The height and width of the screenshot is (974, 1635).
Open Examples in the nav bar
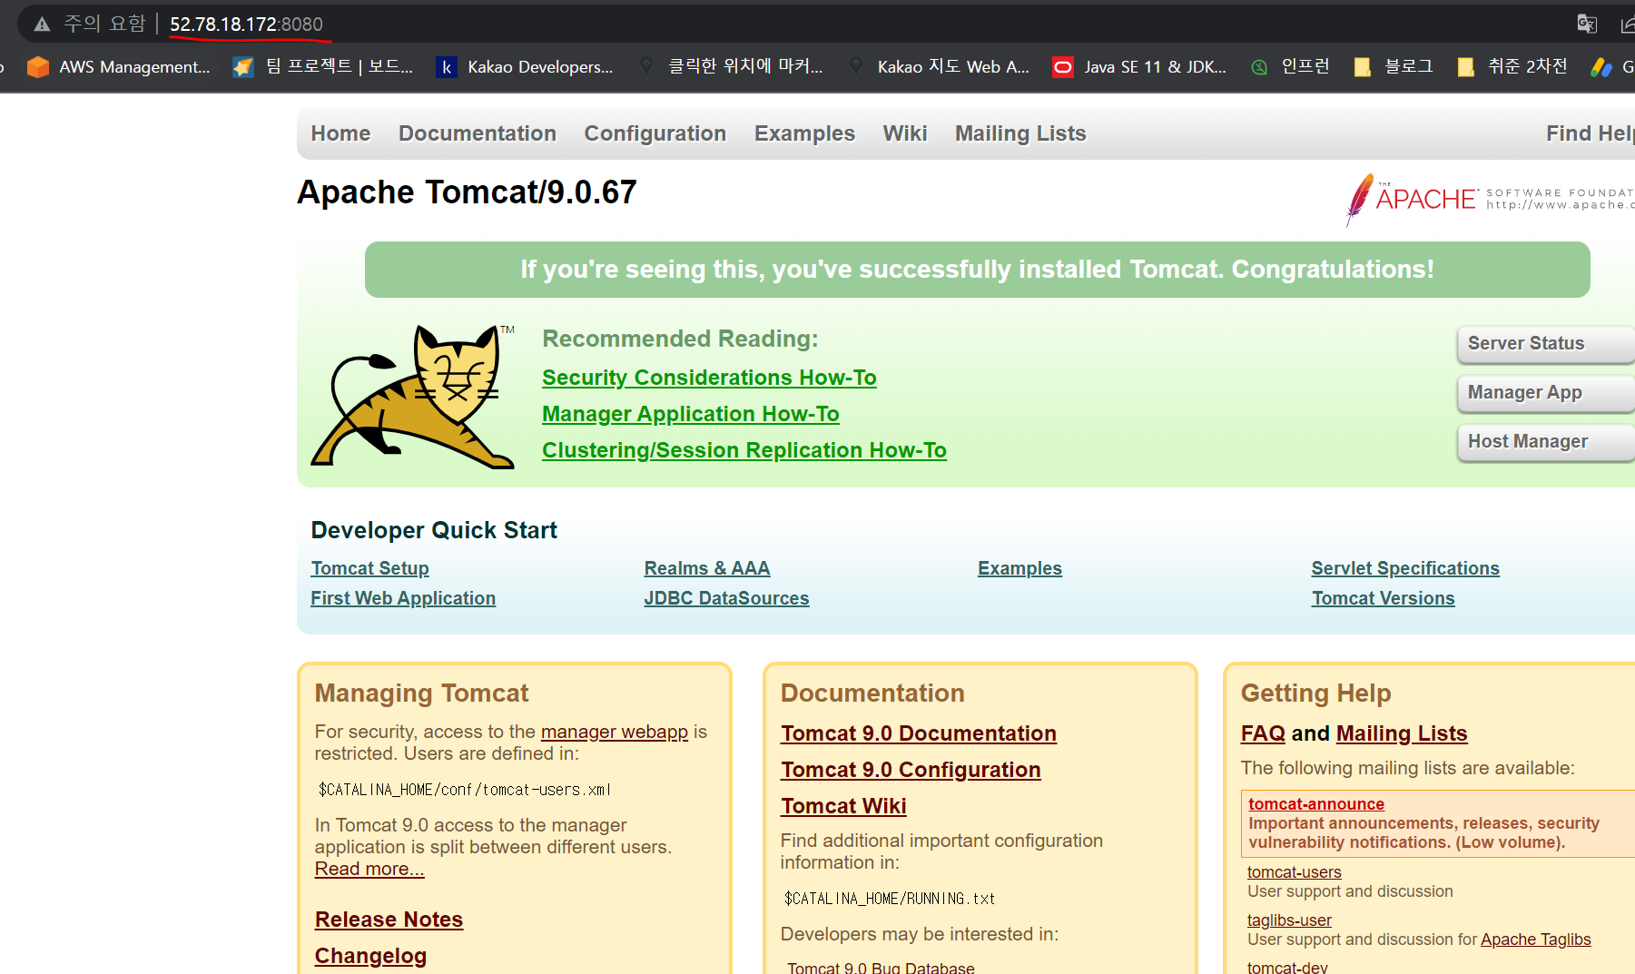tap(804, 133)
